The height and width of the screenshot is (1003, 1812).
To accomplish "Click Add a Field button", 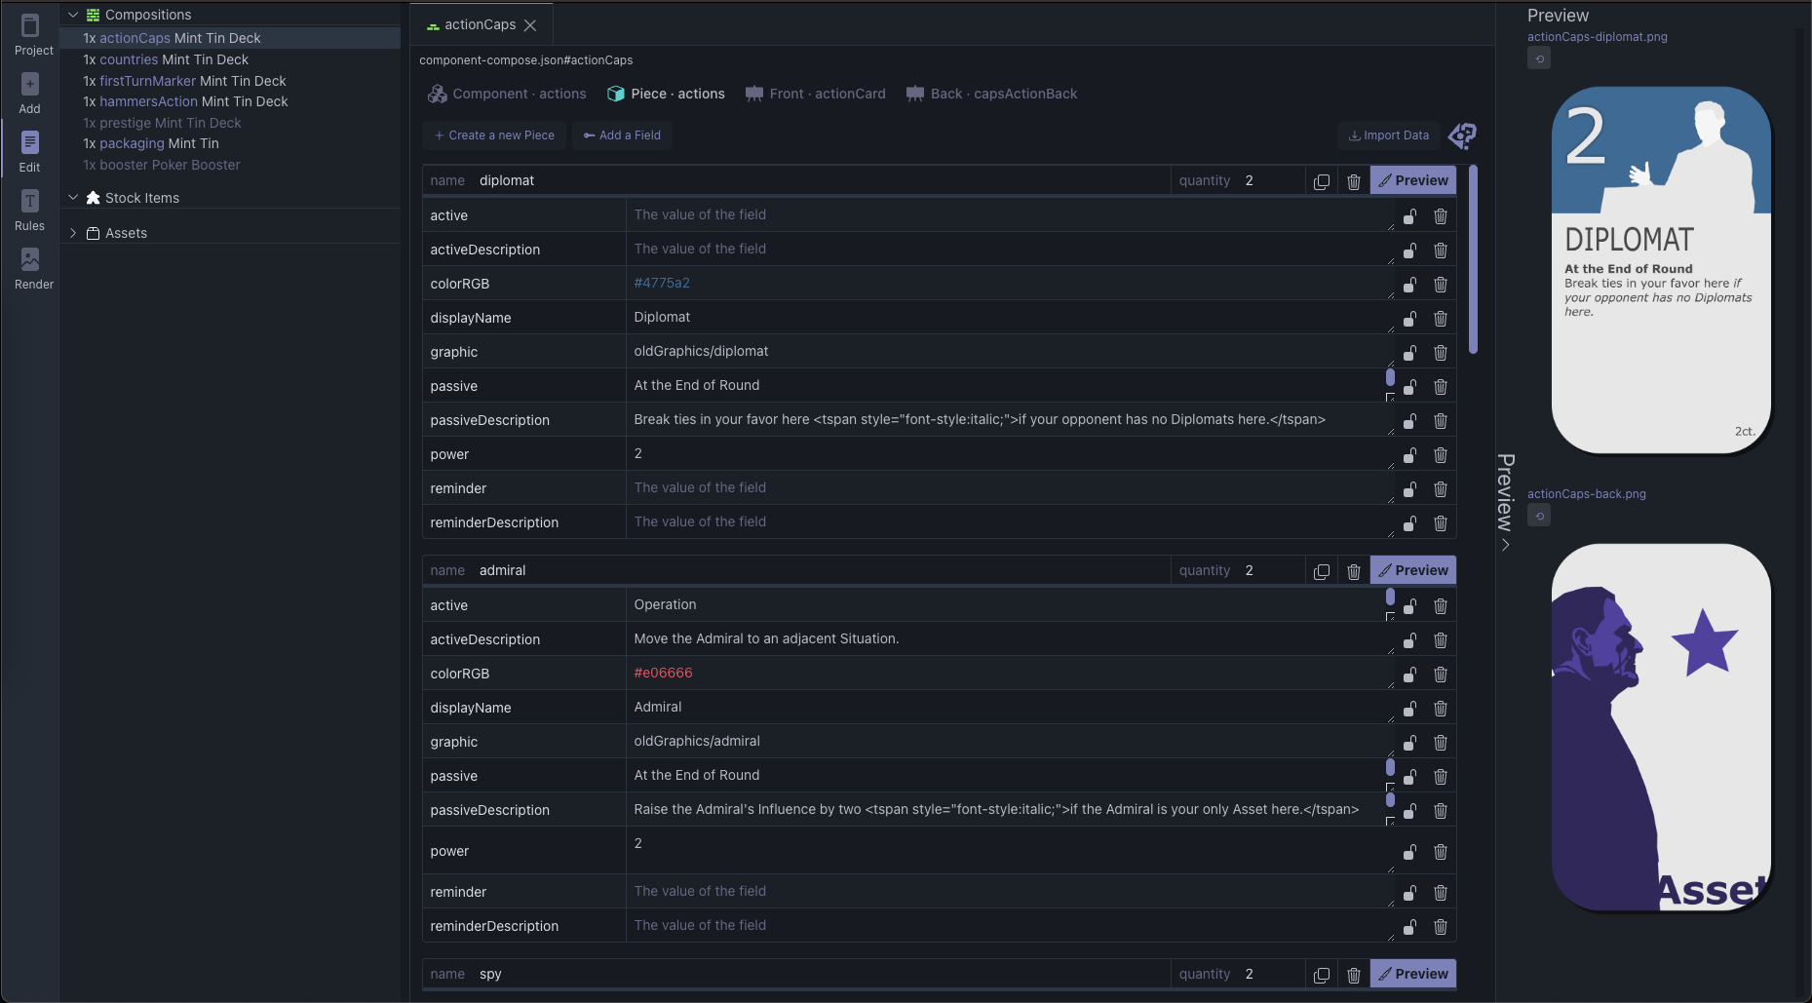I will (622, 135).
